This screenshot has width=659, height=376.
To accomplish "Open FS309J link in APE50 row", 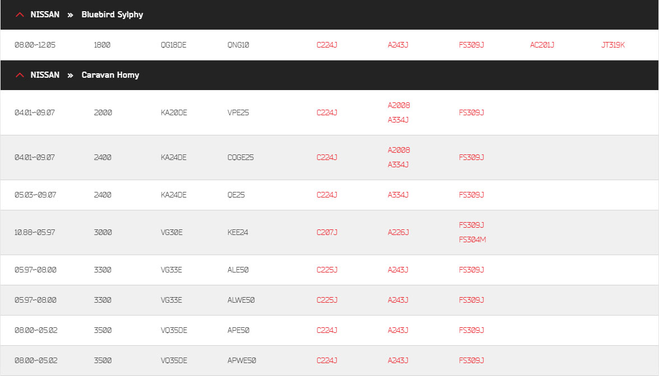I will click(471, 330).
